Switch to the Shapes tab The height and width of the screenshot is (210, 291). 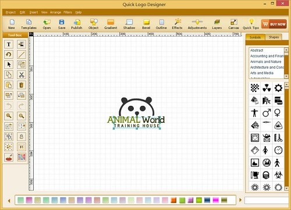click(x=274, y=37)
